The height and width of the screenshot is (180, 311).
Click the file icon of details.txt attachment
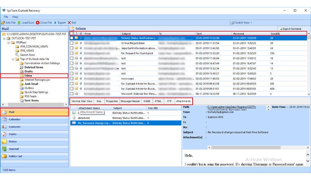click(x=74, y=118)
